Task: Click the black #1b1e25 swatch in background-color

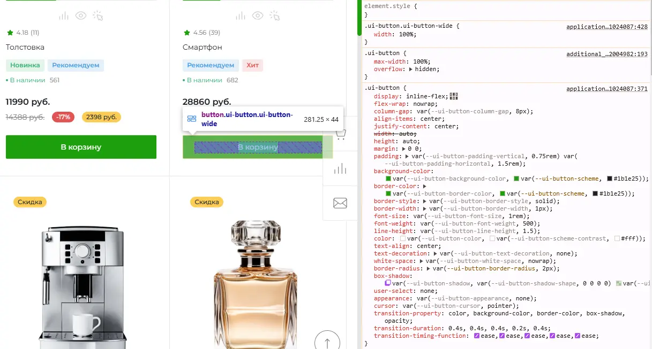Action: point(609,179)
